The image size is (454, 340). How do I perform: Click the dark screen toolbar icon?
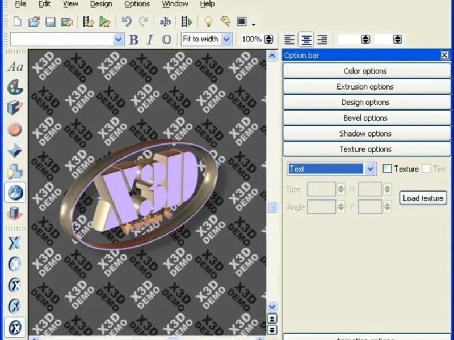click(x=242, y=22)
